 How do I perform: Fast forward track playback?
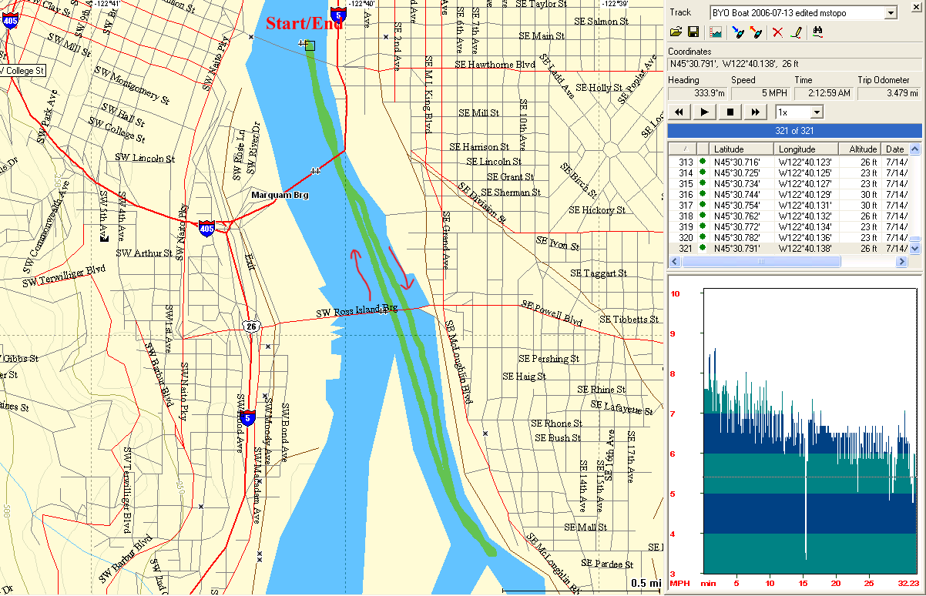(x=755, y=112)
